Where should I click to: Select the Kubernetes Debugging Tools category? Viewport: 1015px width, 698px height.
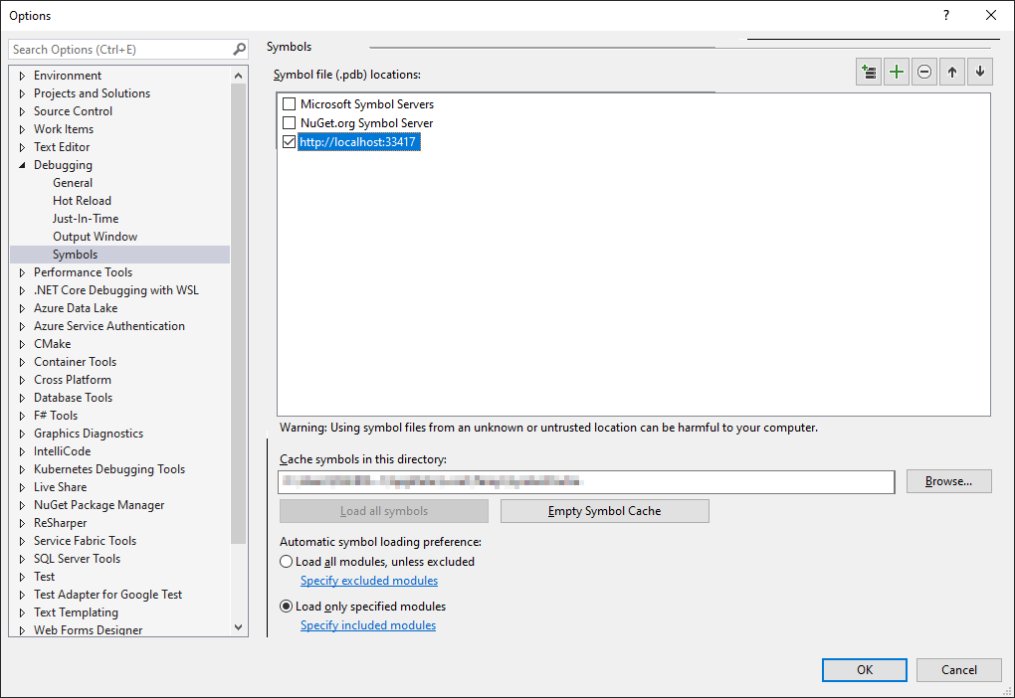(x=109, y=469)
